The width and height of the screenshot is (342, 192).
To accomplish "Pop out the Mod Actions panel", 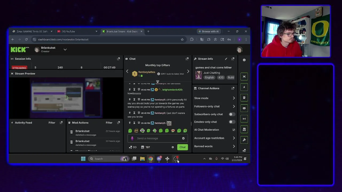I will (x=118, y=123).
